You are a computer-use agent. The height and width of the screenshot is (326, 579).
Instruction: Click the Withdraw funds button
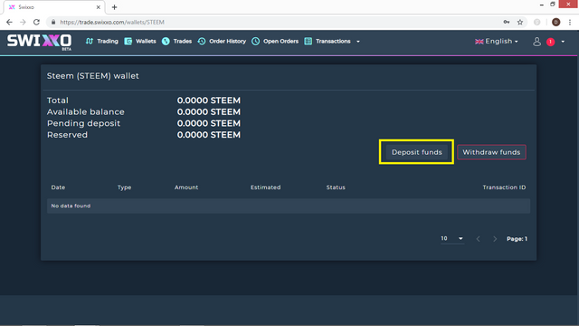coord(491,152)
